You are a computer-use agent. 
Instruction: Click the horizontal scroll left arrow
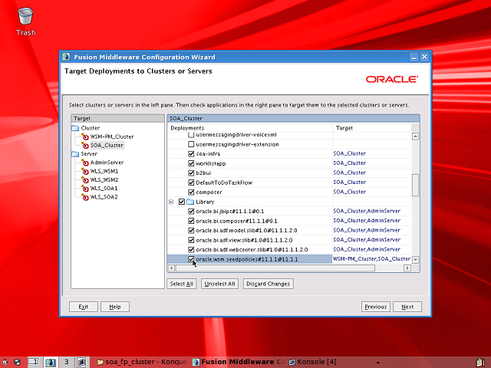pos(171,268)
